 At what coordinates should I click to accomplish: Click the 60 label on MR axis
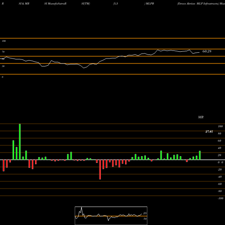coord(220,141)
